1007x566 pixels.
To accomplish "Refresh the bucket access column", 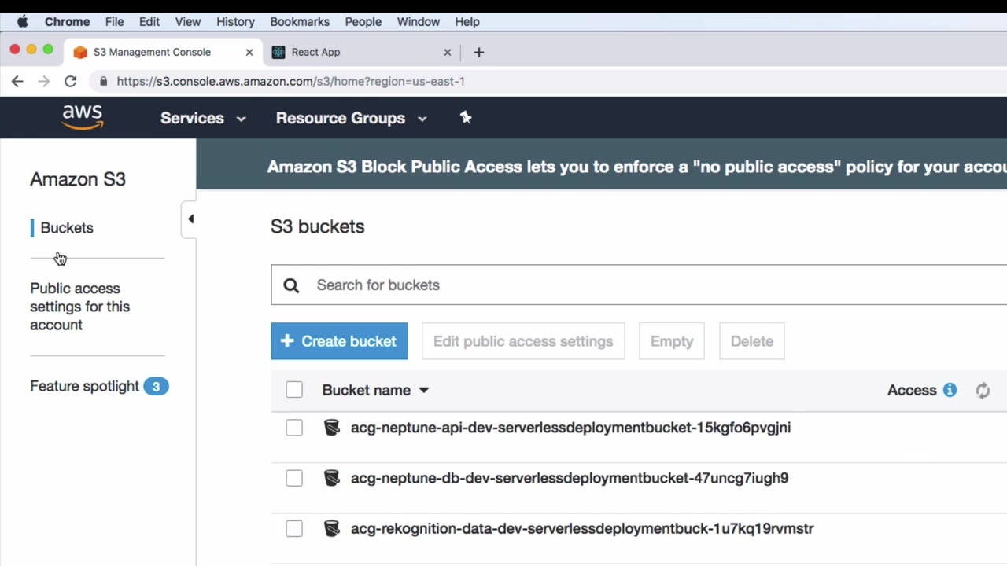I will [983, 391].
